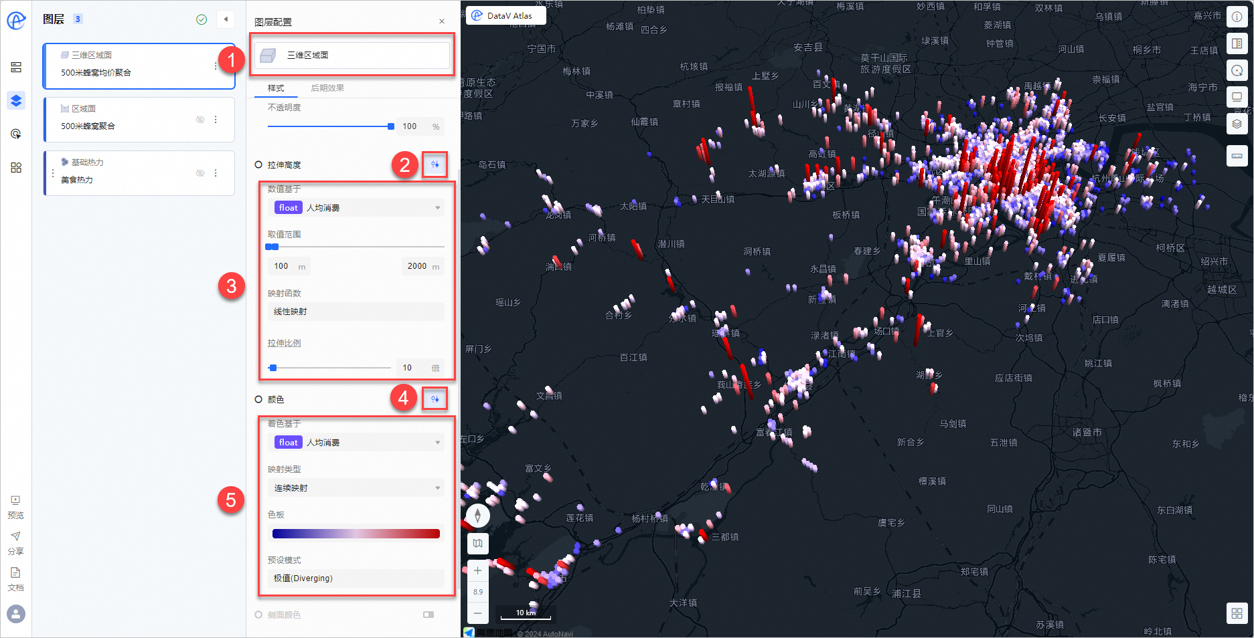This screenshot has height=638, width=1254.
Task: Click the 拉伸比例 slider handle
Action: point(272,368)
